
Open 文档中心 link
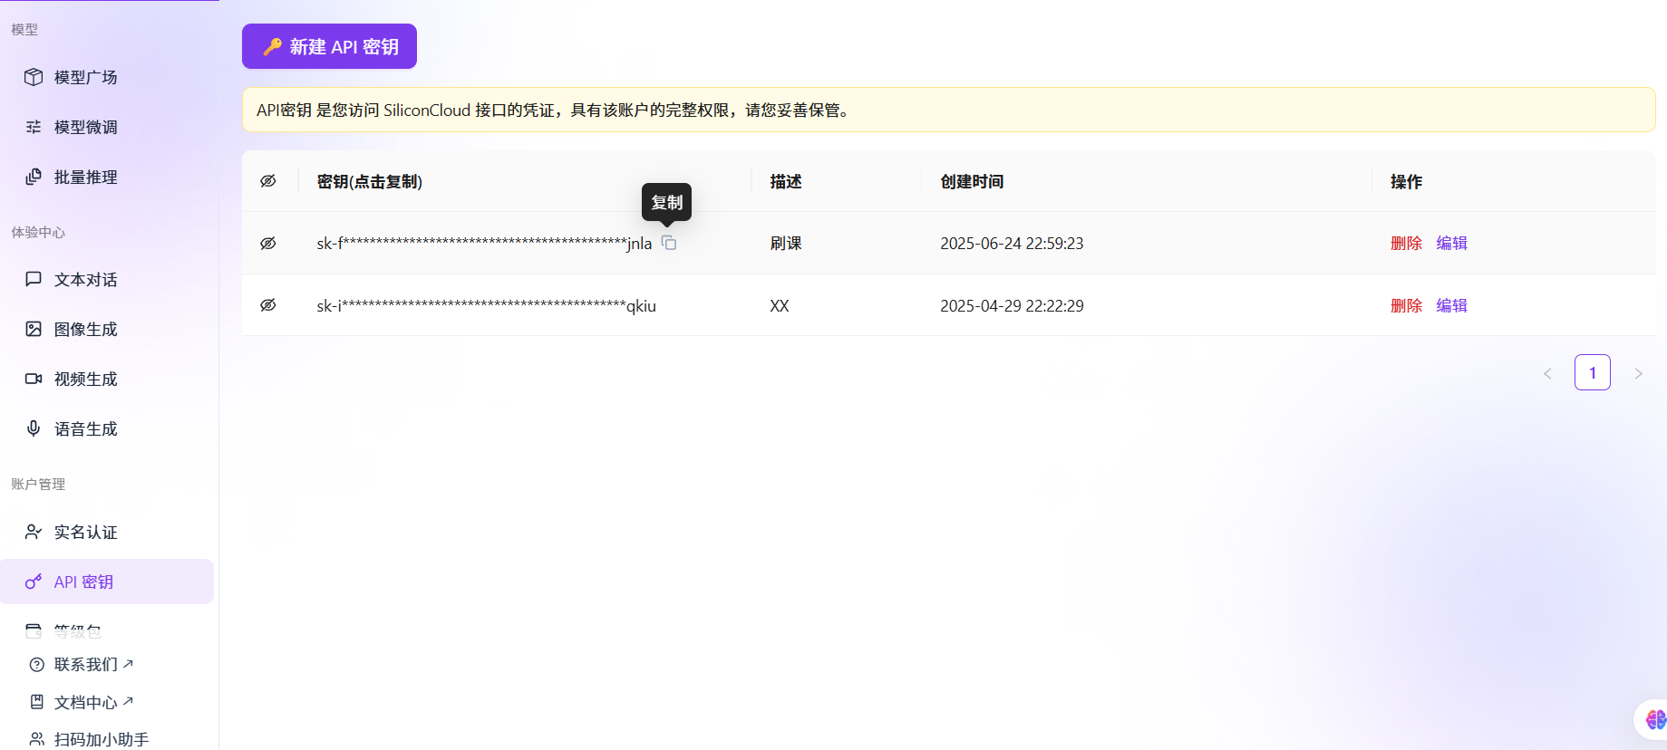coord(93,702)
